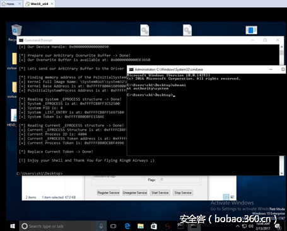
Task: Open the Action Center notification icon
Action: pyautogui.click(x=278, y=226)
